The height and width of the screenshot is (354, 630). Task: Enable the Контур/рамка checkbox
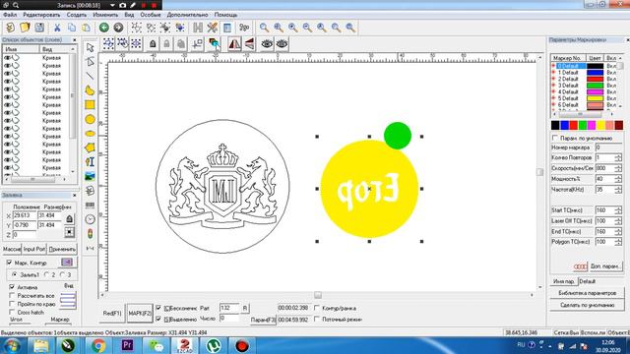pyautogui.click(x=317, y=308)
